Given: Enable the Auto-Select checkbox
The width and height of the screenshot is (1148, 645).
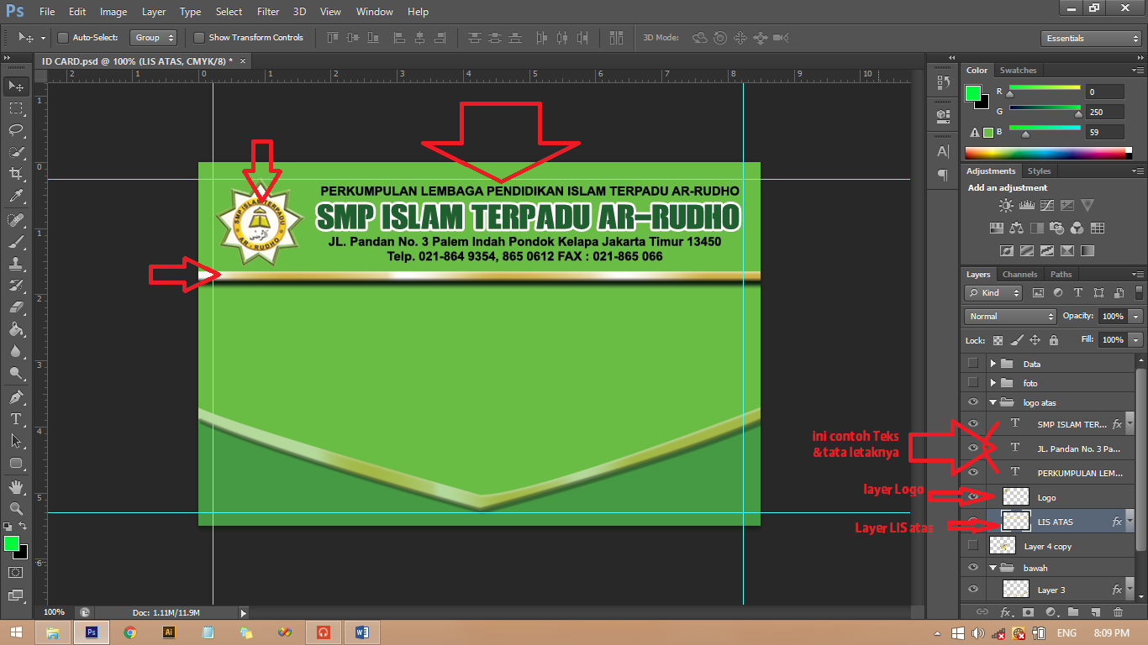Looking at the screenshot, I should tap(62, 38).
